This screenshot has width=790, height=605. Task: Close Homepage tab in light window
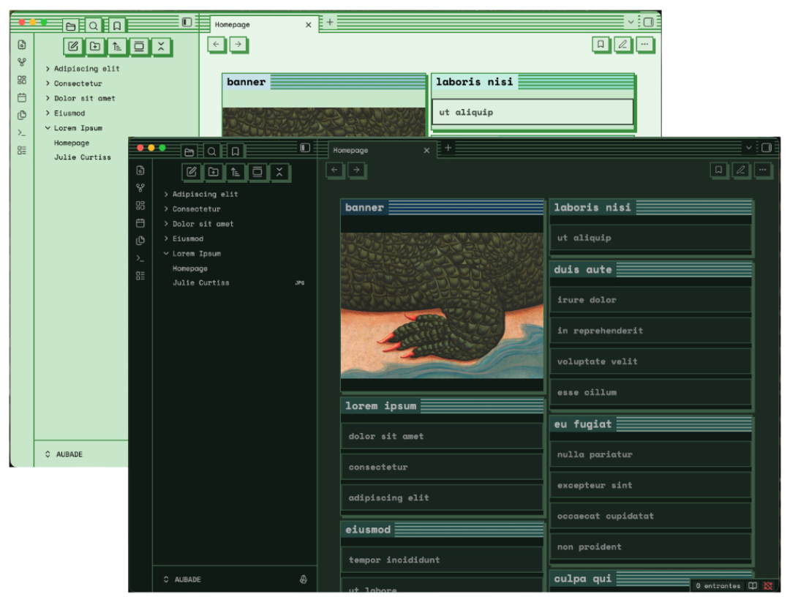309,25
